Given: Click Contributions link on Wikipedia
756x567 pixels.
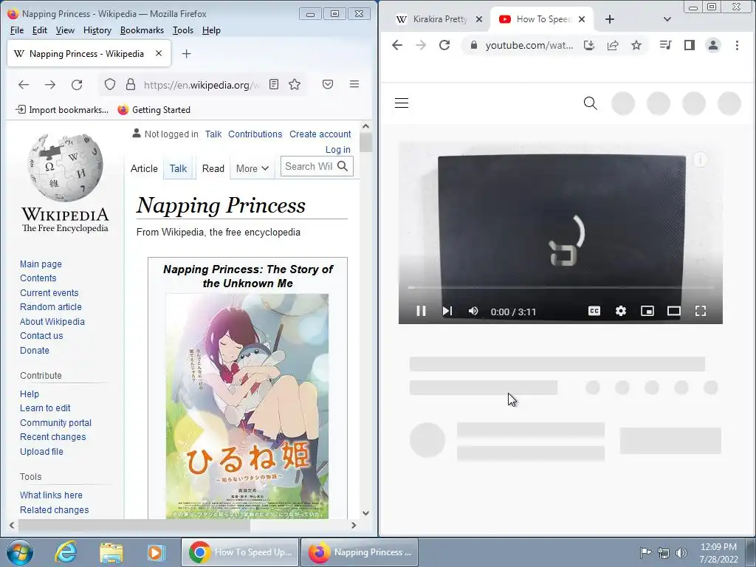Looking at the screenshot, I should point(255,134).
